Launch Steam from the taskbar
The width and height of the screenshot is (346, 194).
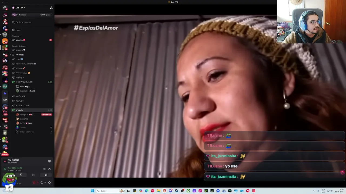click(176, 191)
